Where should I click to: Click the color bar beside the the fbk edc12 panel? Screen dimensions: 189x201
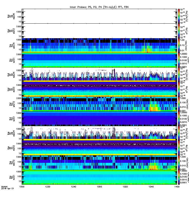point(179,163)
